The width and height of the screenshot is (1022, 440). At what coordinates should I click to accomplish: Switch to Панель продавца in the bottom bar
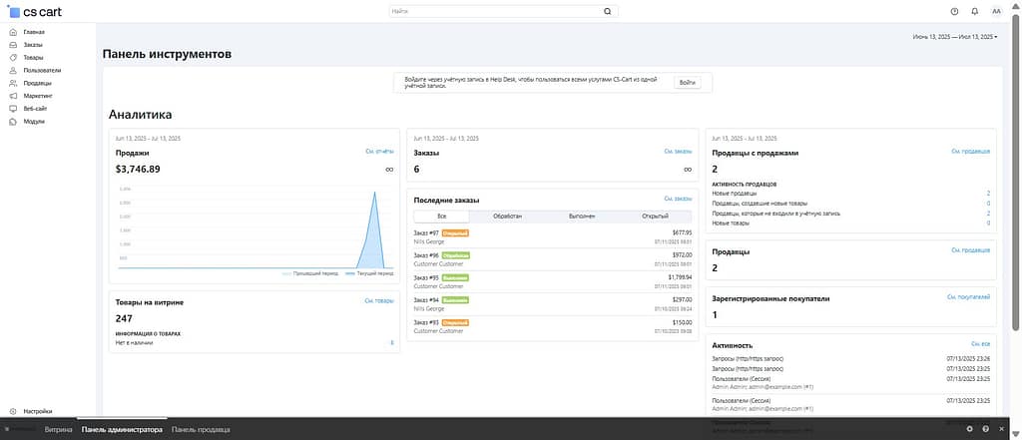coord(201,429)
